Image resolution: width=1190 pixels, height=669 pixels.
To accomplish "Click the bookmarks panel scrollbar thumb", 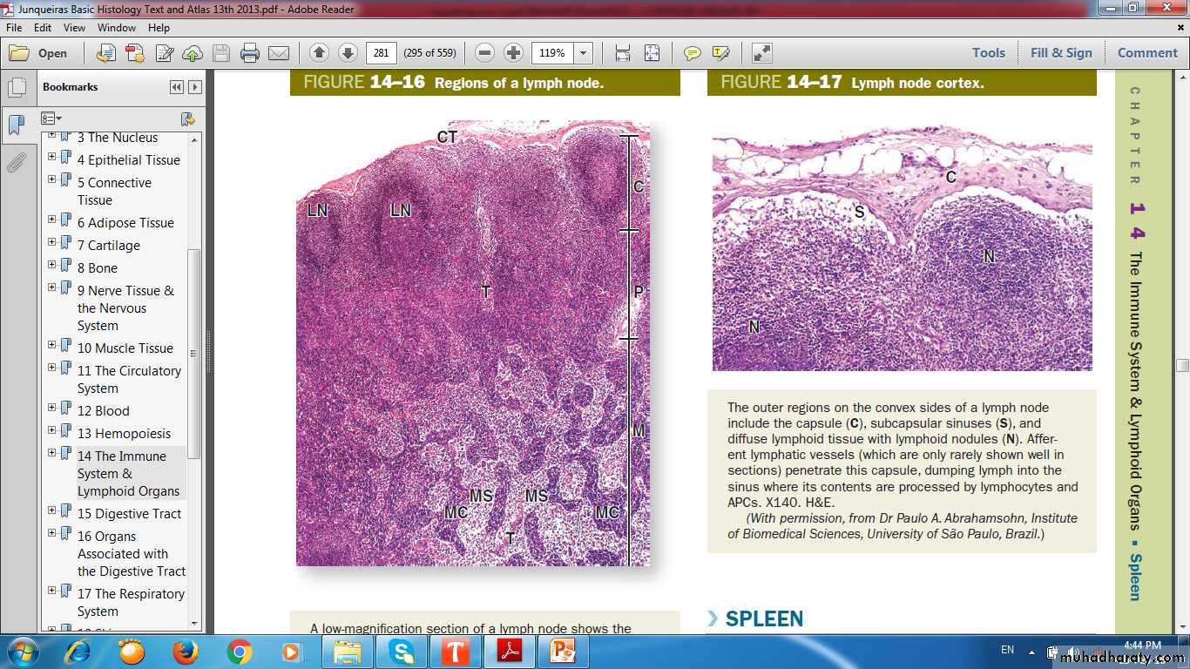I will 194,353.
